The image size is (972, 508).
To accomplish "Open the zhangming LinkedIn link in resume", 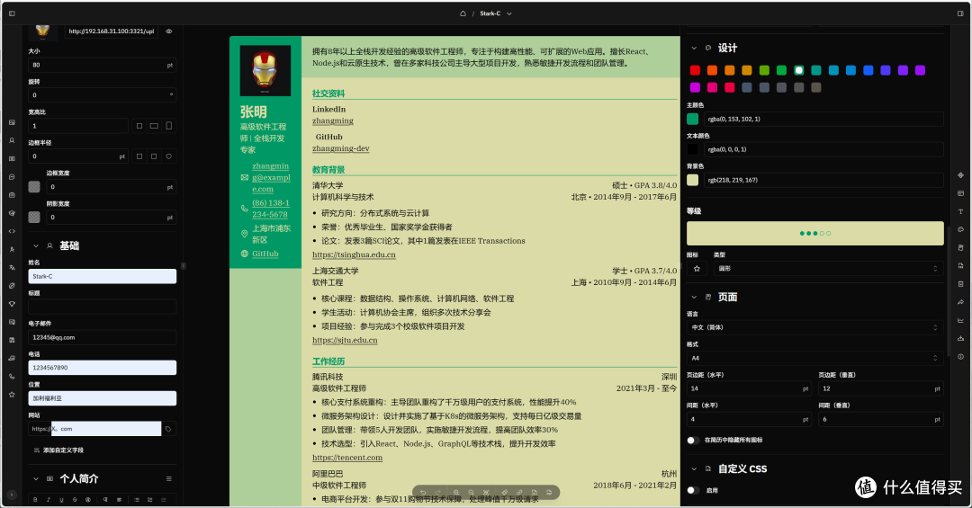I will point(333,120).
